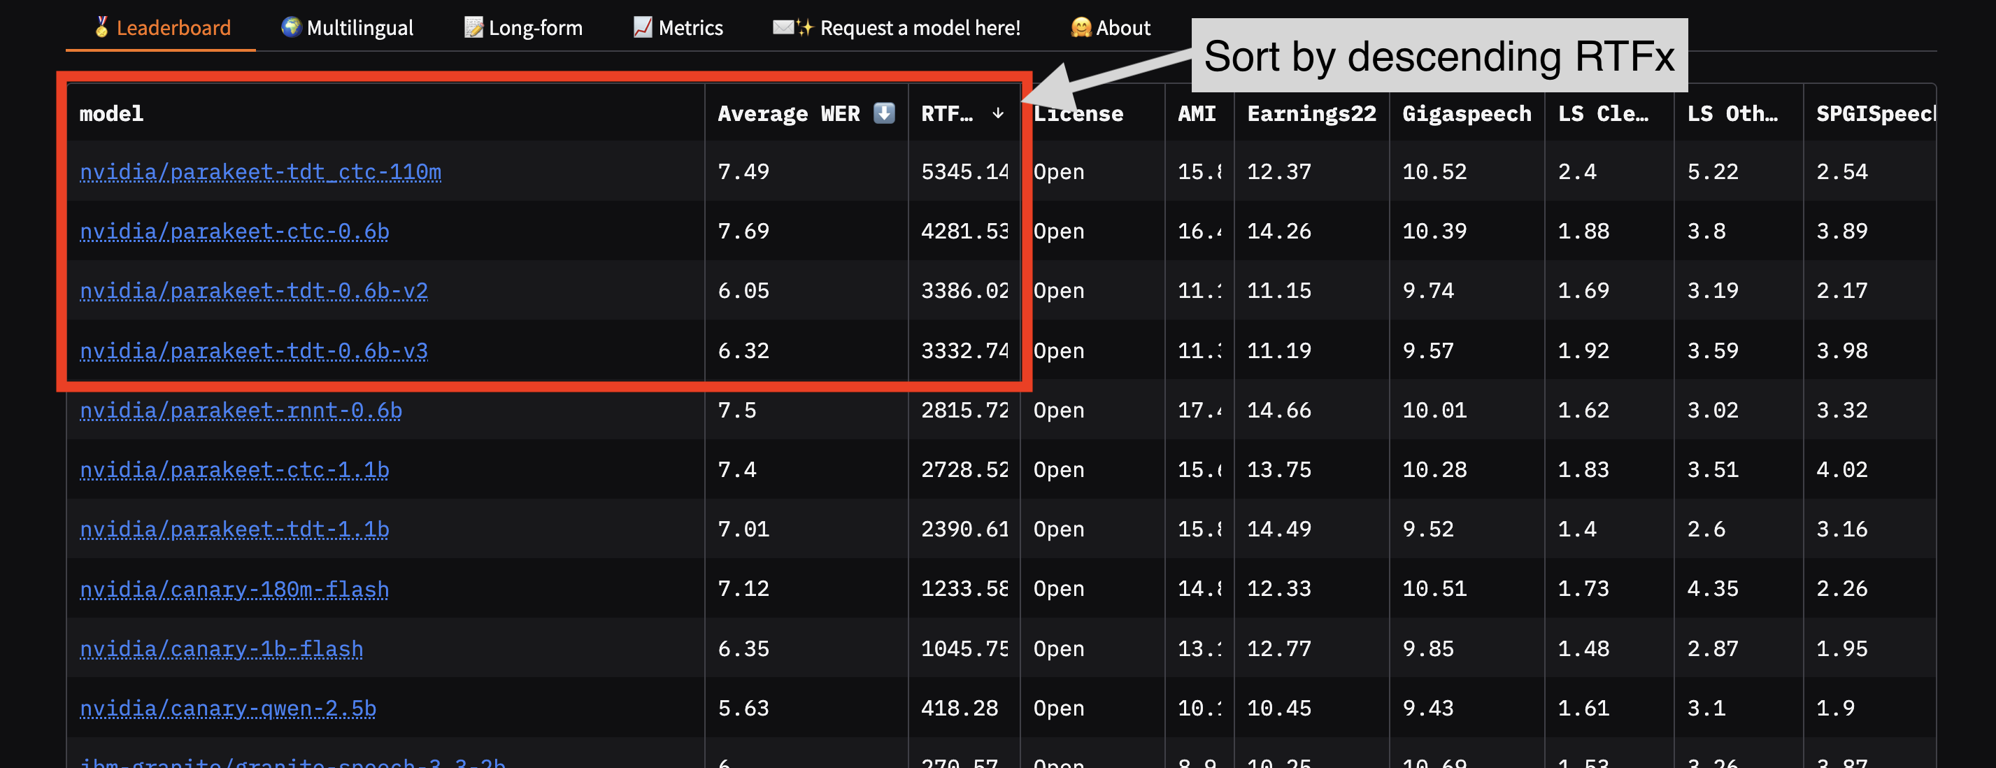Open nvidia/parakeet-ctc-0.6b model link
1996x768 pixels.
(234, 231)
